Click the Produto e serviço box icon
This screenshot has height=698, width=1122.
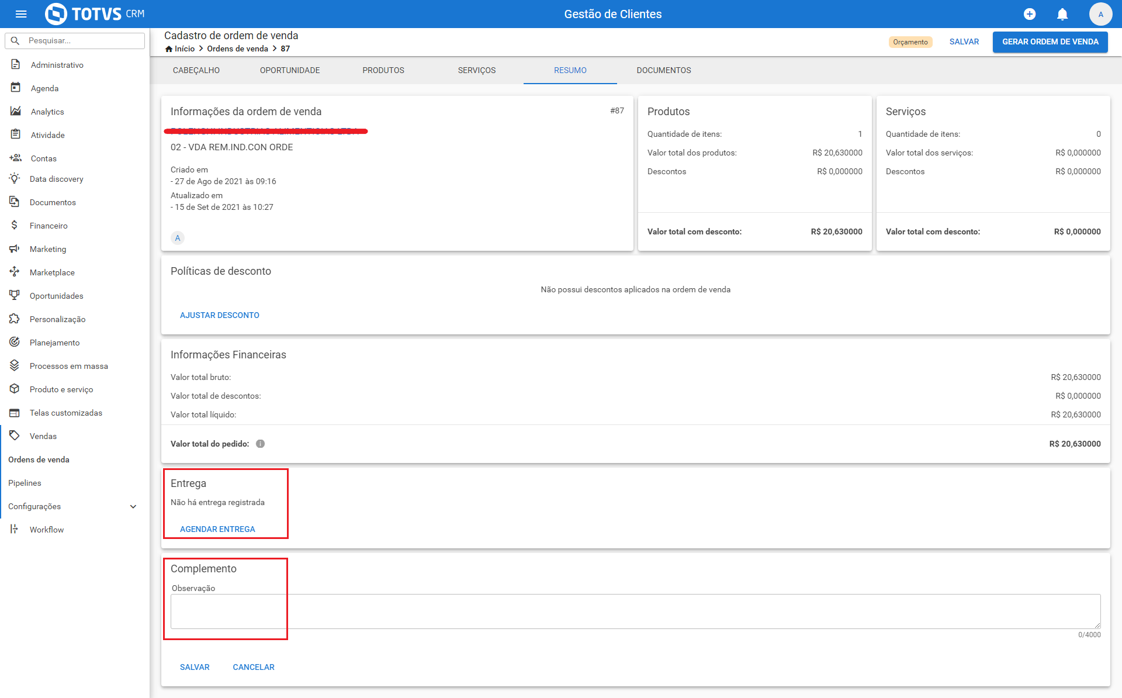click(x=15, y=389)
